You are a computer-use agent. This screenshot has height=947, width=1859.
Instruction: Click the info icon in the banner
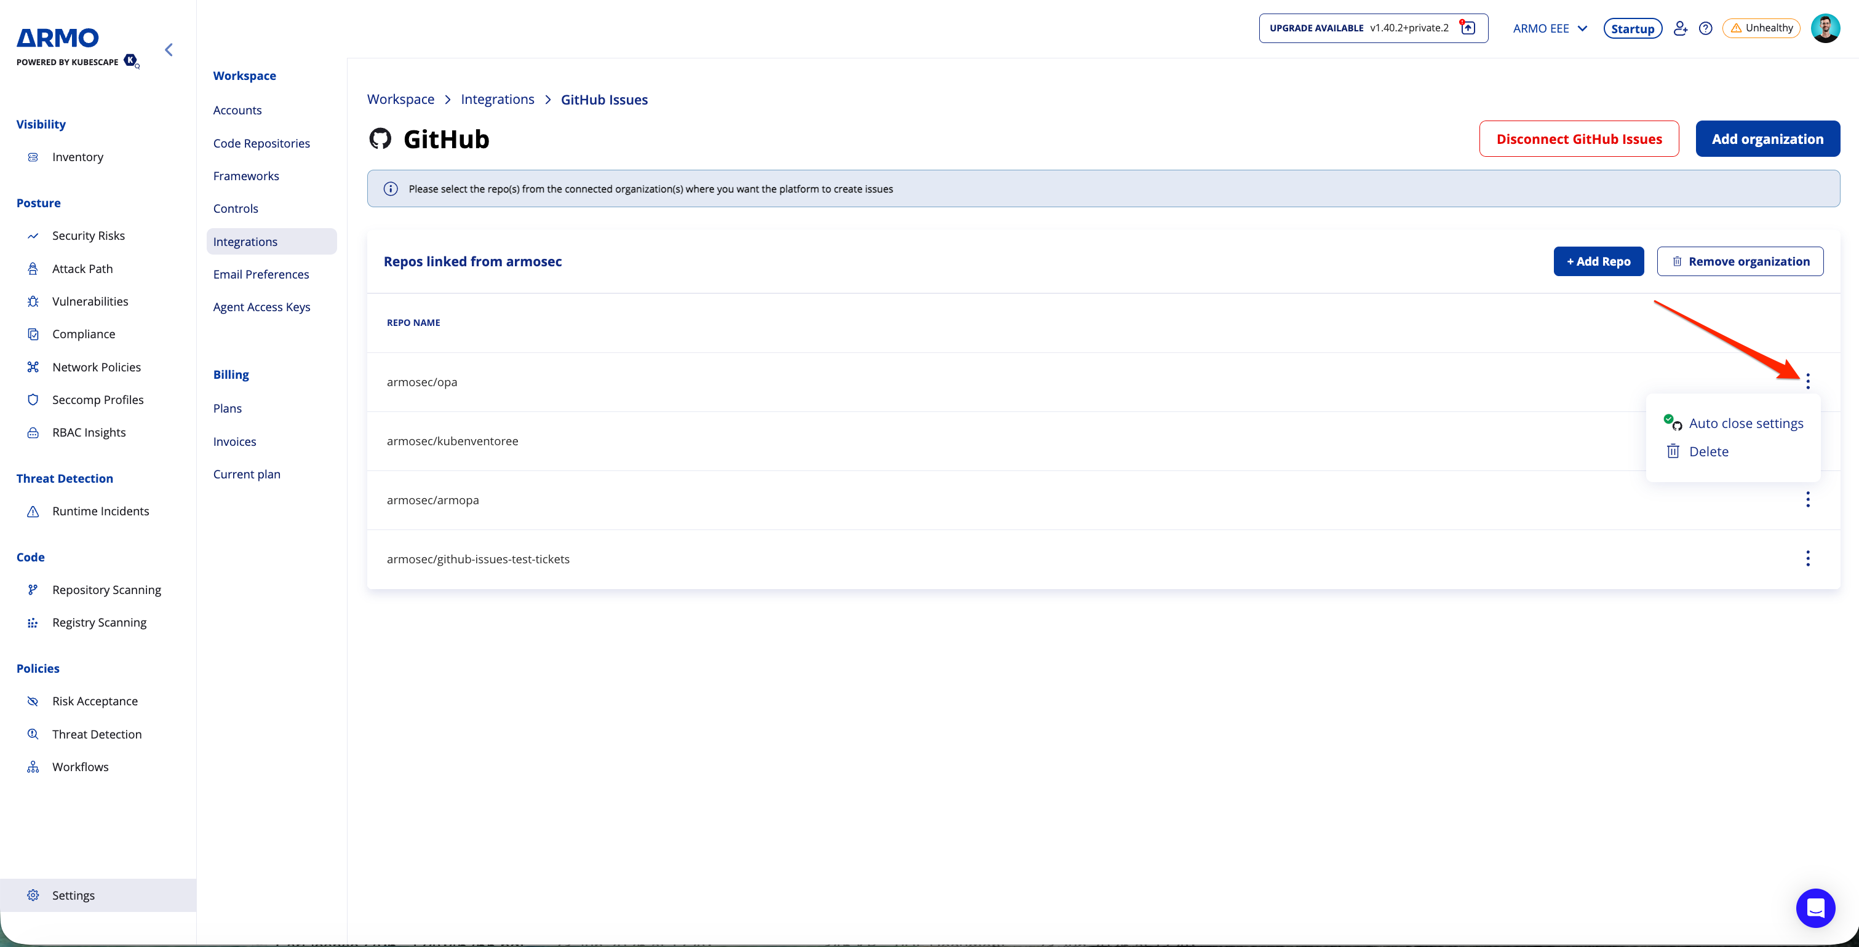click(391, 189)
